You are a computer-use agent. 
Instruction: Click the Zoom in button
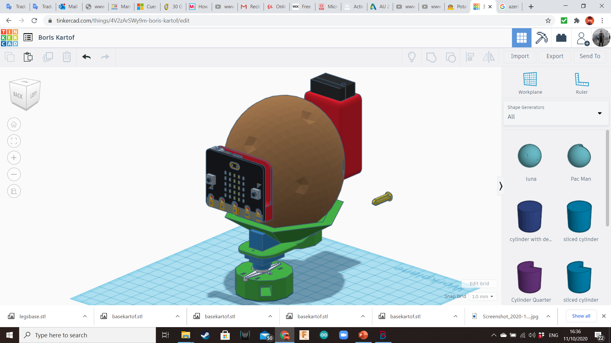coord(14,158)
